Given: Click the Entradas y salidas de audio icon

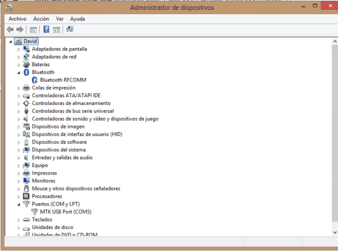Looking at the screenshot, I should coord(26,158).
